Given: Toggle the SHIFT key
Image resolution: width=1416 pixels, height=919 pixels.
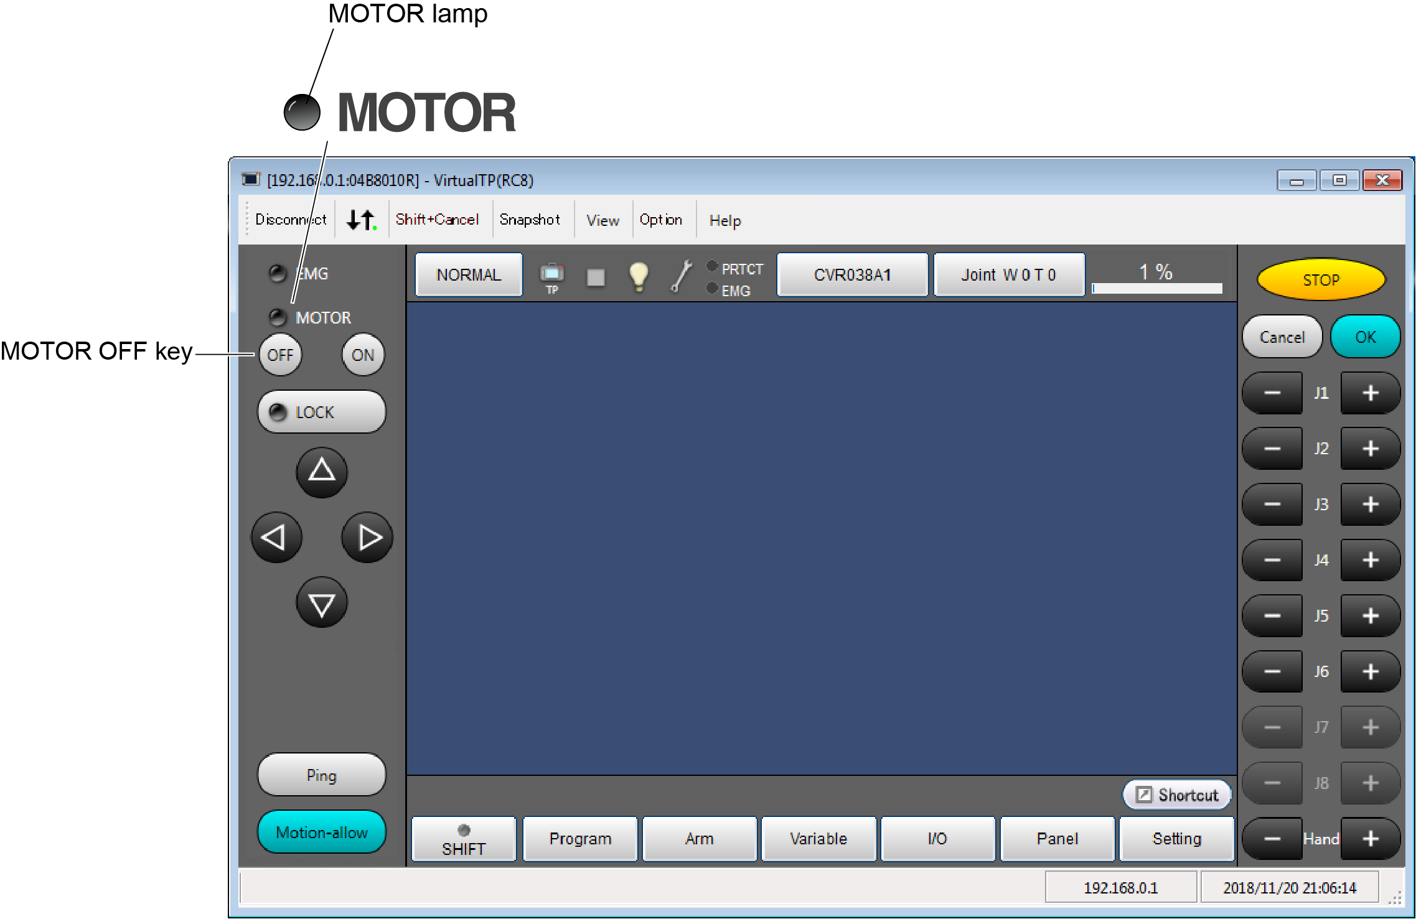Looking at the screenshot, I should coord(464,839).
